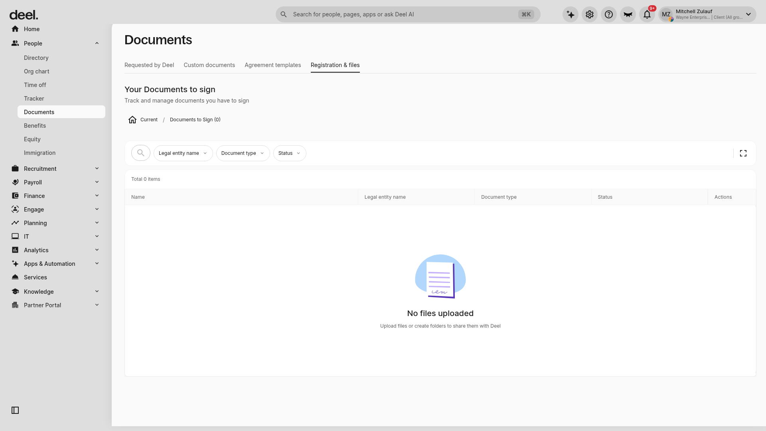This screenshot has width=766, height=431.
Task: Expand the IT section chevron
Action: [97, 237]
